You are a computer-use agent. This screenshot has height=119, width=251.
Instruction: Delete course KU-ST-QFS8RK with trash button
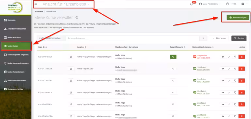[x=242, y=104]
